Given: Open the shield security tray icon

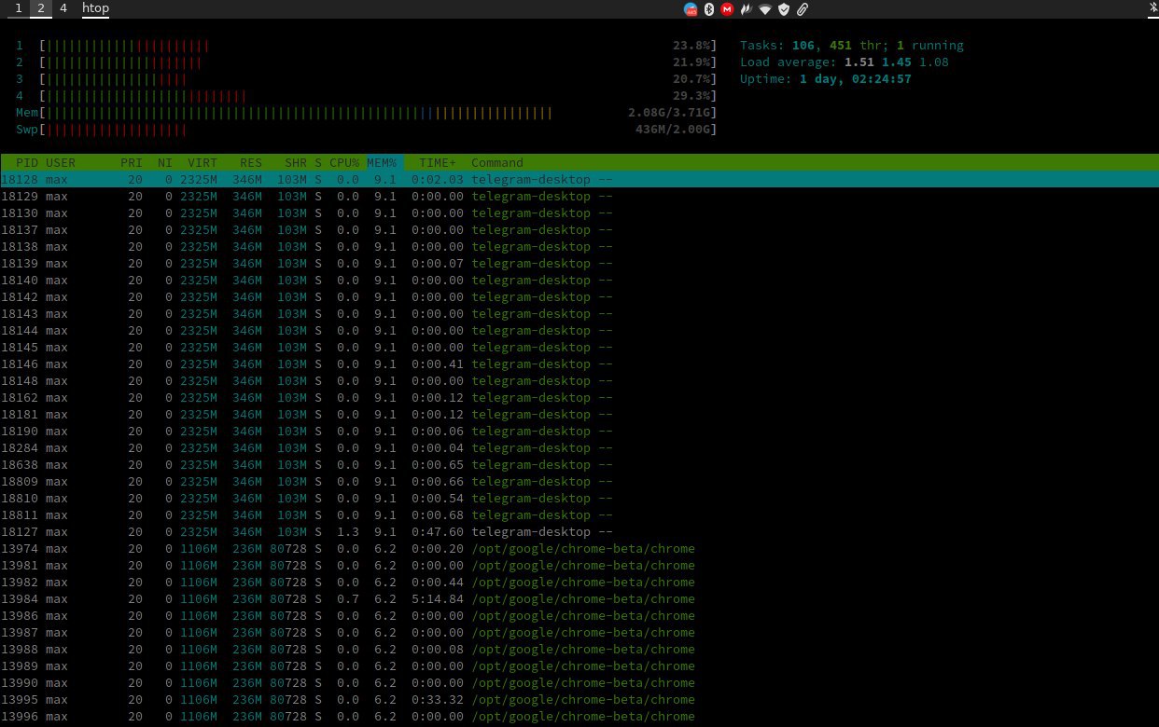Looking at the screenshot, I should point(784,9).
